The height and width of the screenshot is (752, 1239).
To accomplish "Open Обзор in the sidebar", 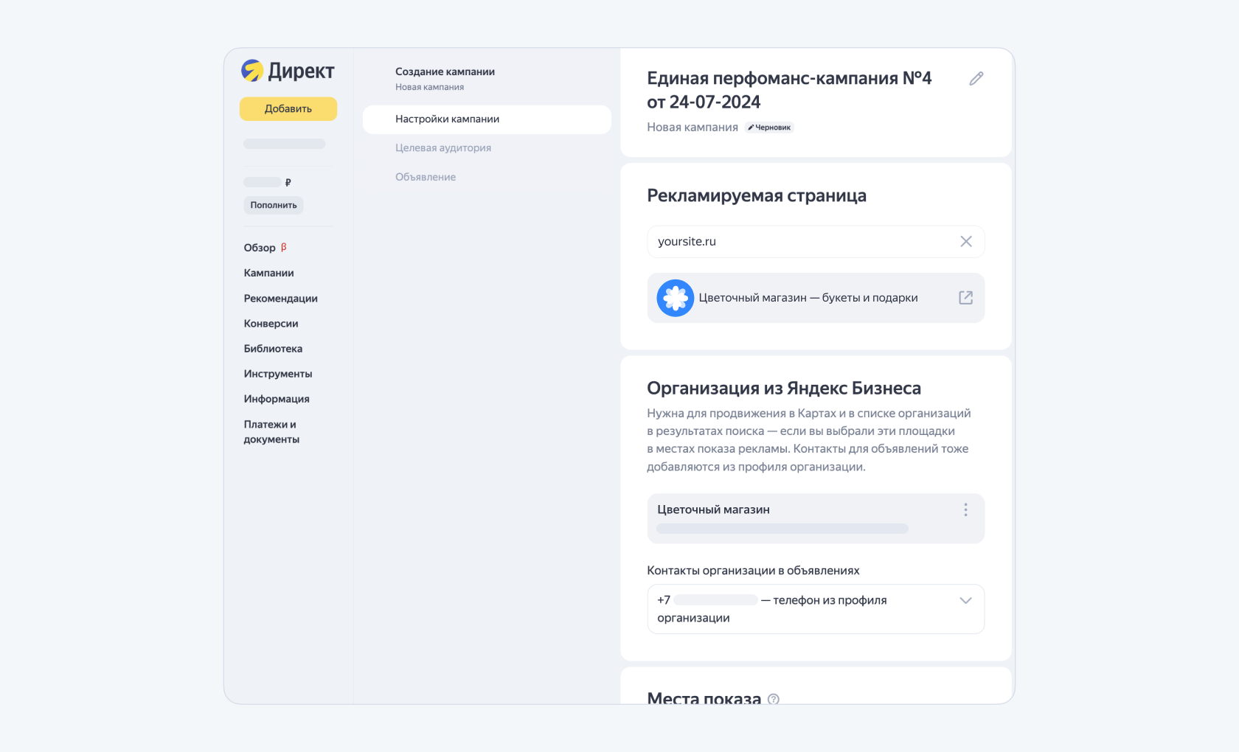I will (260, 248).
